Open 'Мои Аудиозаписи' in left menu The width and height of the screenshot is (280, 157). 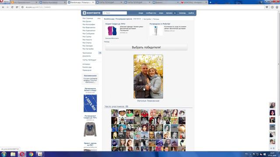[x=89, y=31]
